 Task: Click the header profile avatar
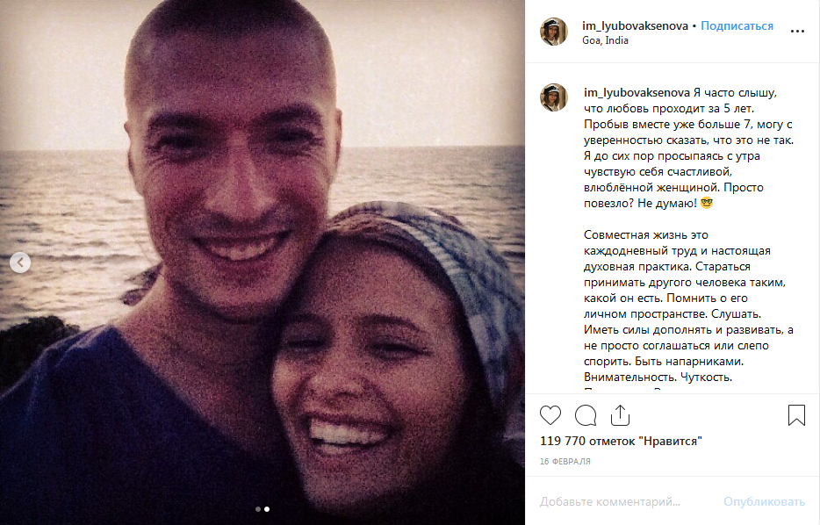554,32
